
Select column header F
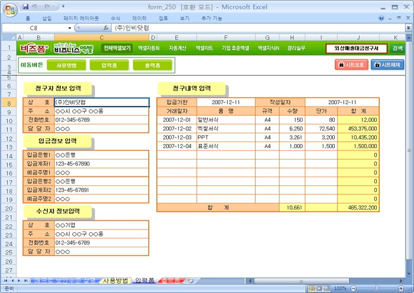(x=226, y=38)
